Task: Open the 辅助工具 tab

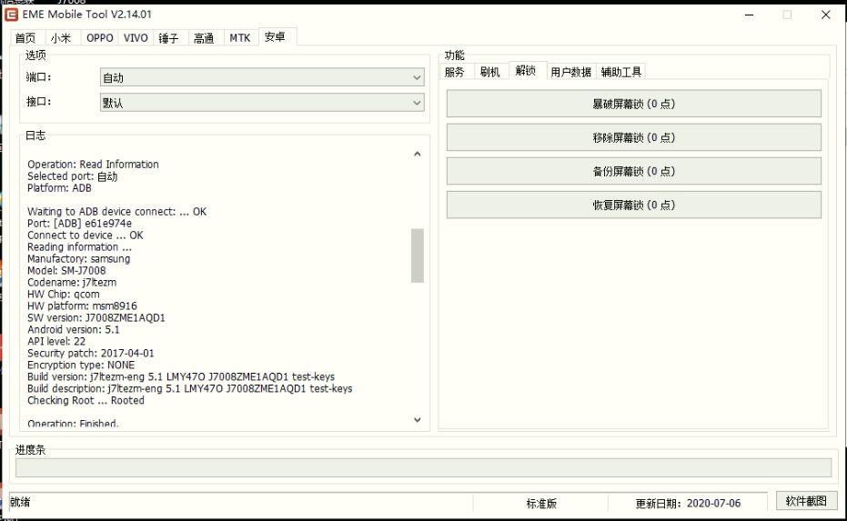Action: [621, 72]
